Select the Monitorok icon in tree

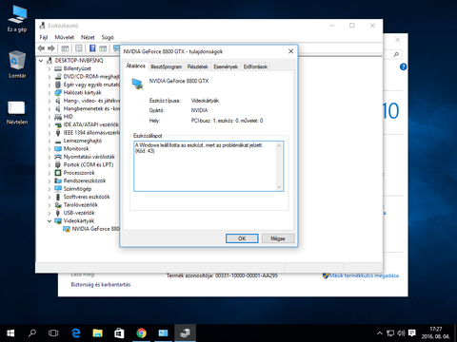point(58,149)
